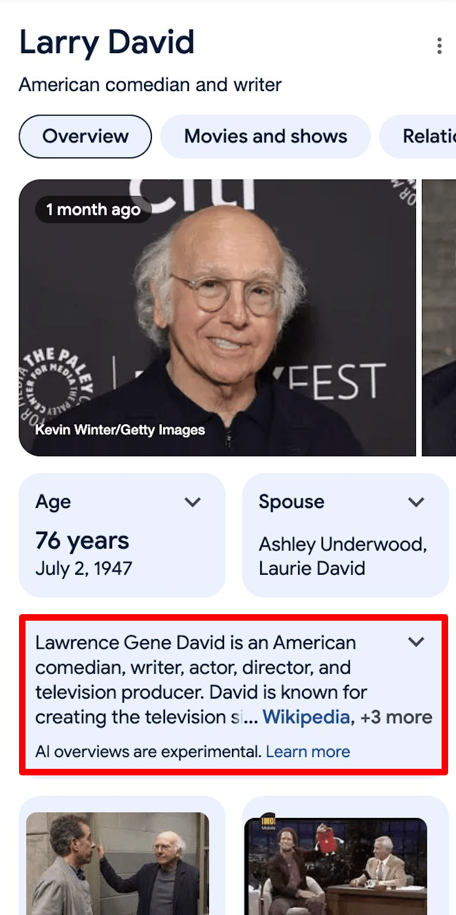Show the +3 more sources
Screen dimensions: 456x915
[396, 717]
